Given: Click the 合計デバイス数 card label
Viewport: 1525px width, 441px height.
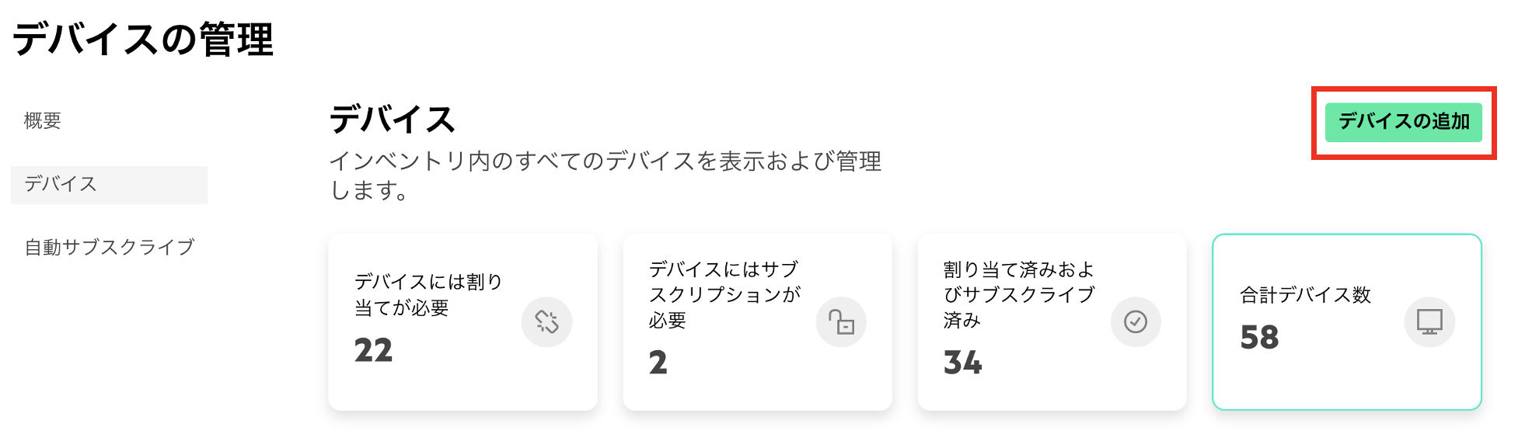Looking at the screenshot, I should 1305,295.
